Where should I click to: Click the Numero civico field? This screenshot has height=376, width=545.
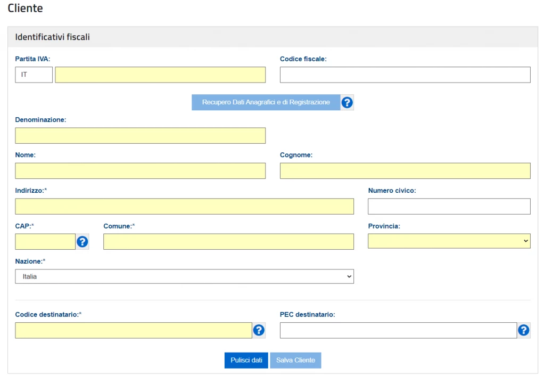pyautogui.click(x=449, y=206)
